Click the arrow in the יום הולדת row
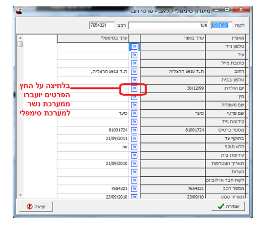The width and height of the screenshot is (260, 225). (x=134, y=88)
